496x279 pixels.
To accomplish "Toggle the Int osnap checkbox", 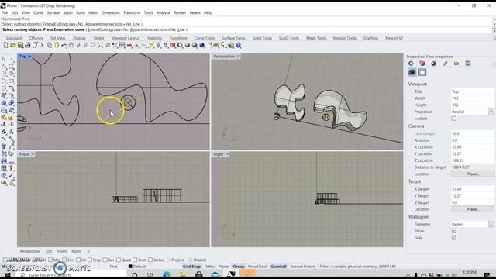I will click(x=78, y=260).
